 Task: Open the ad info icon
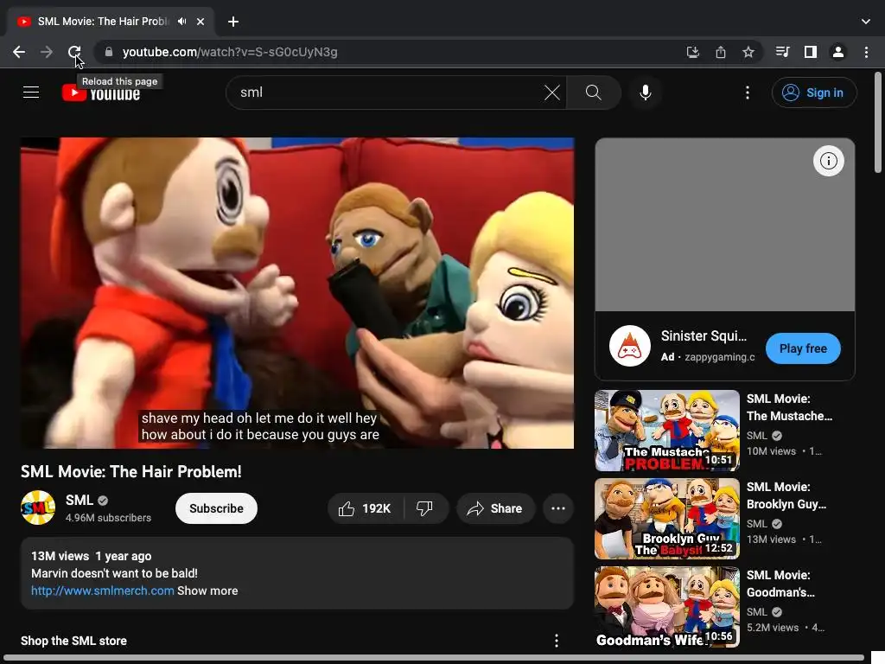pos(829,161)
